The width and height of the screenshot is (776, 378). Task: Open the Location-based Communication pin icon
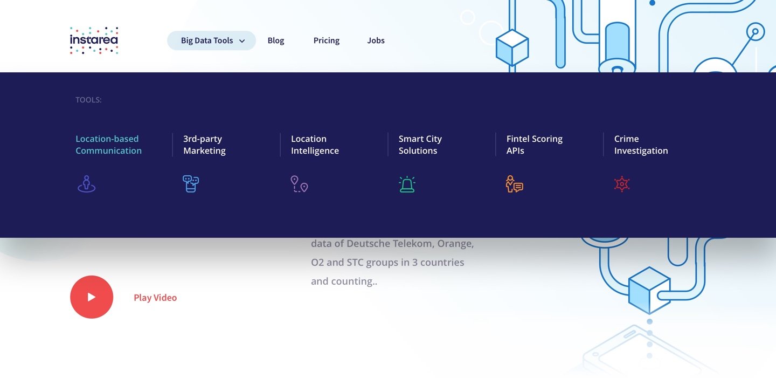[86, 184]
